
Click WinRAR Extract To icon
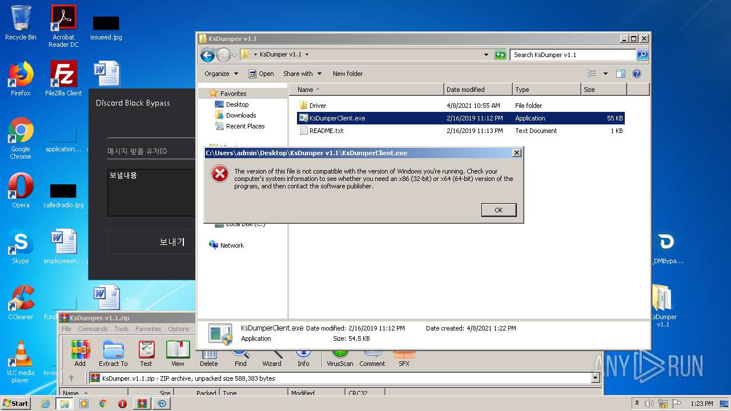[113, 353]
